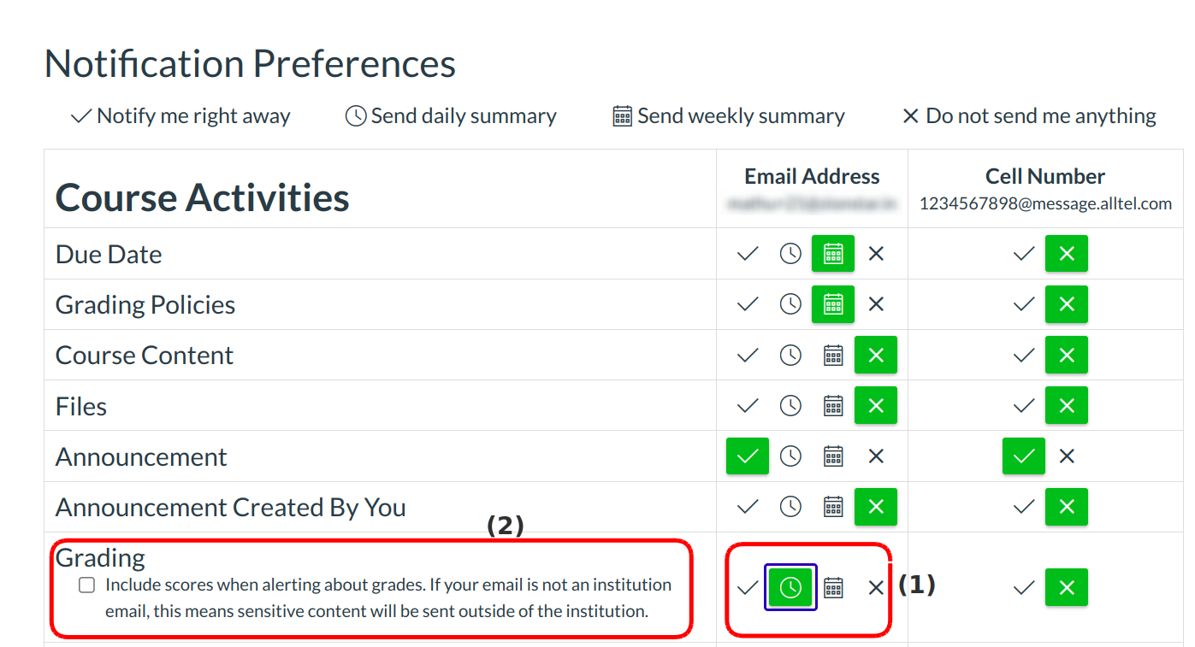This screenshot has width=1195, height=647.
Task: Choose daily summary for Announcement Created By You
Action: tap(790, 506)
